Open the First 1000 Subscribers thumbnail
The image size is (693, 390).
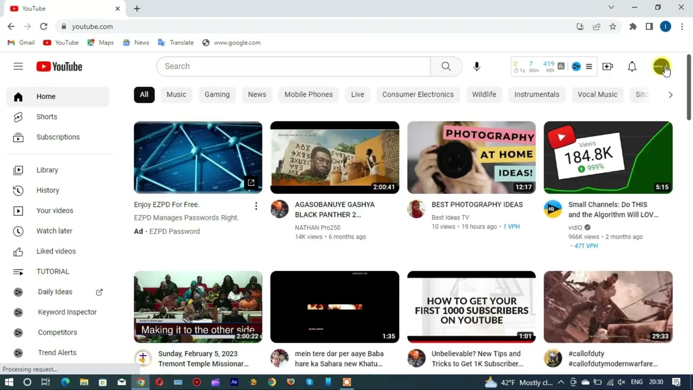[x=472, y=307]
